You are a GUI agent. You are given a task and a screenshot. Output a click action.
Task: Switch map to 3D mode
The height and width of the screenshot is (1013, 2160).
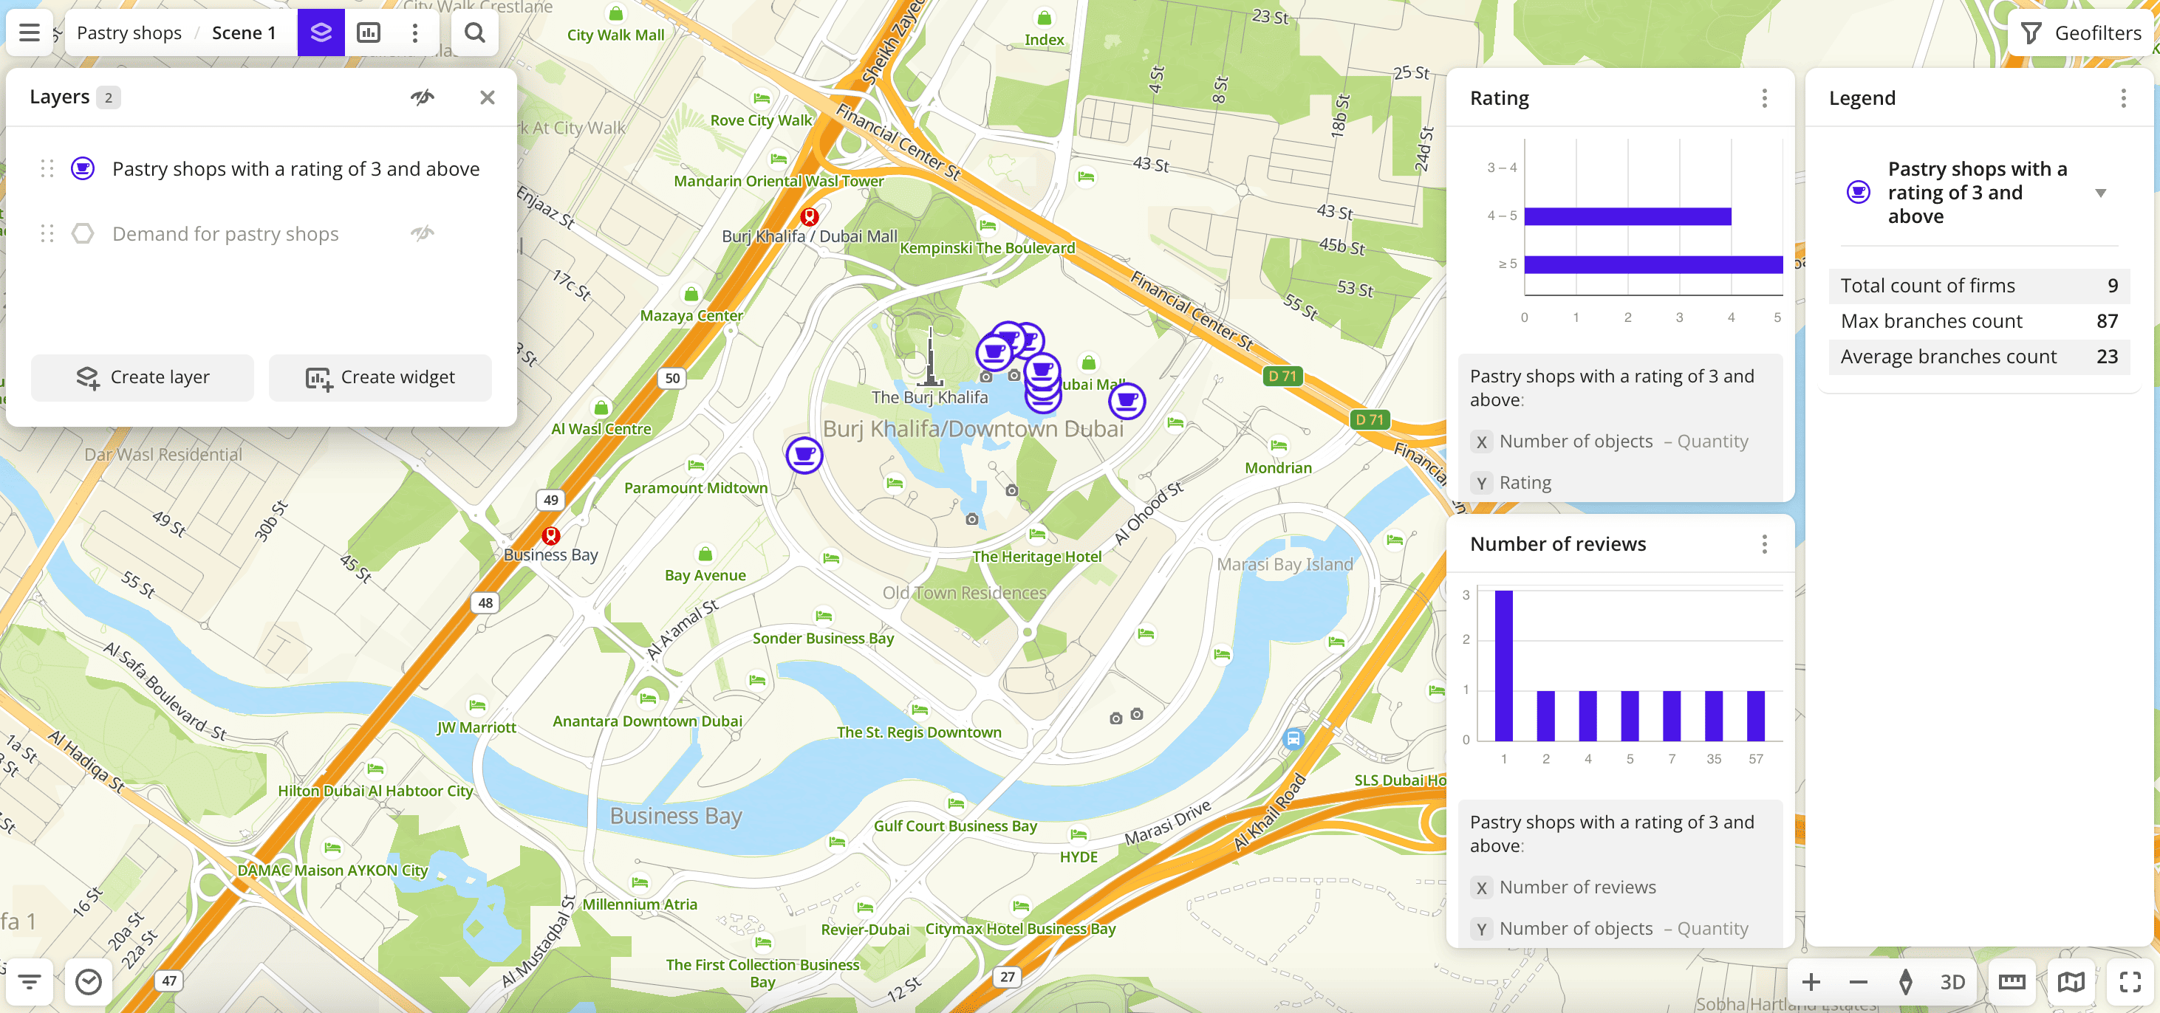point(1952,981)
